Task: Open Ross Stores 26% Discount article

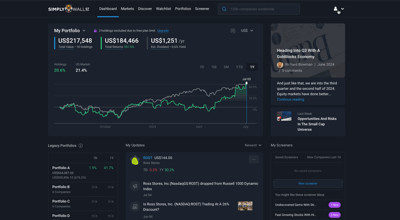Action: point(186,207)
